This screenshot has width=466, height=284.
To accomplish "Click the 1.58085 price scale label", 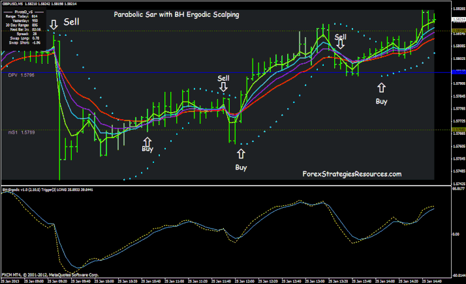I will tap(459, 46).
